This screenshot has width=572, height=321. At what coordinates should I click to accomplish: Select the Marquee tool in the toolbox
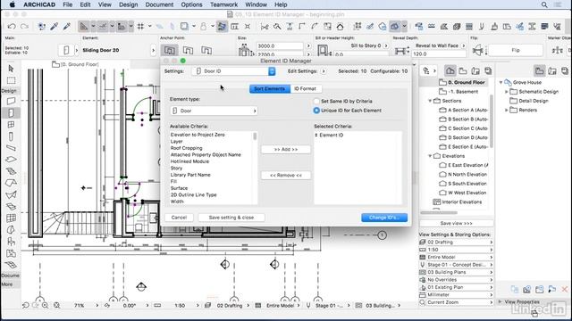point(11,80)
